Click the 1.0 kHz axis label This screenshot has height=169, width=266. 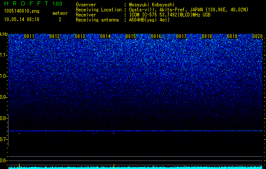click(4, 76)
